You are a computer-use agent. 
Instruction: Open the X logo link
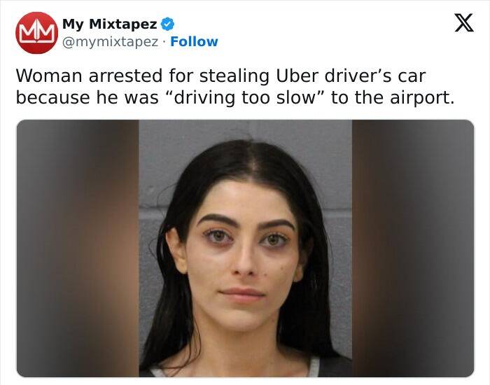click(x=464, y=23)
